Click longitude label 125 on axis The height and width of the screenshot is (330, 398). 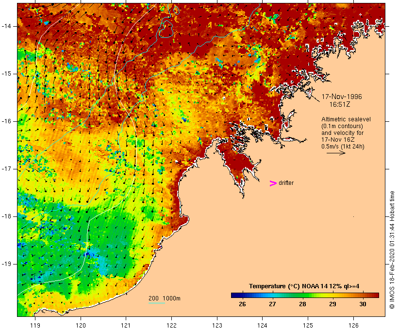[x=308, y=325]
